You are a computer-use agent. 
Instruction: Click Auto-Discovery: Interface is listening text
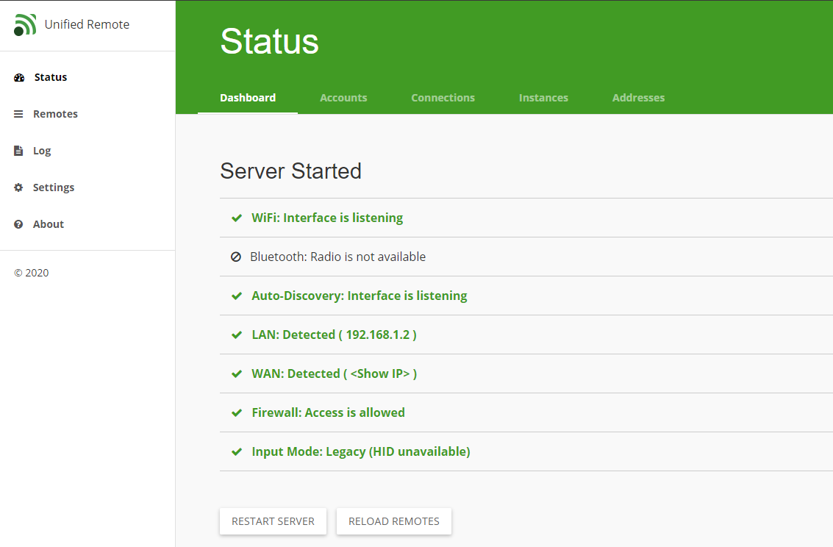tap(359, 296)
